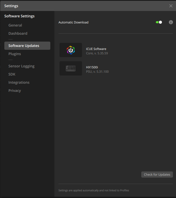
Task: Toggle the Automatic Download switch
Action: (159, 22)
